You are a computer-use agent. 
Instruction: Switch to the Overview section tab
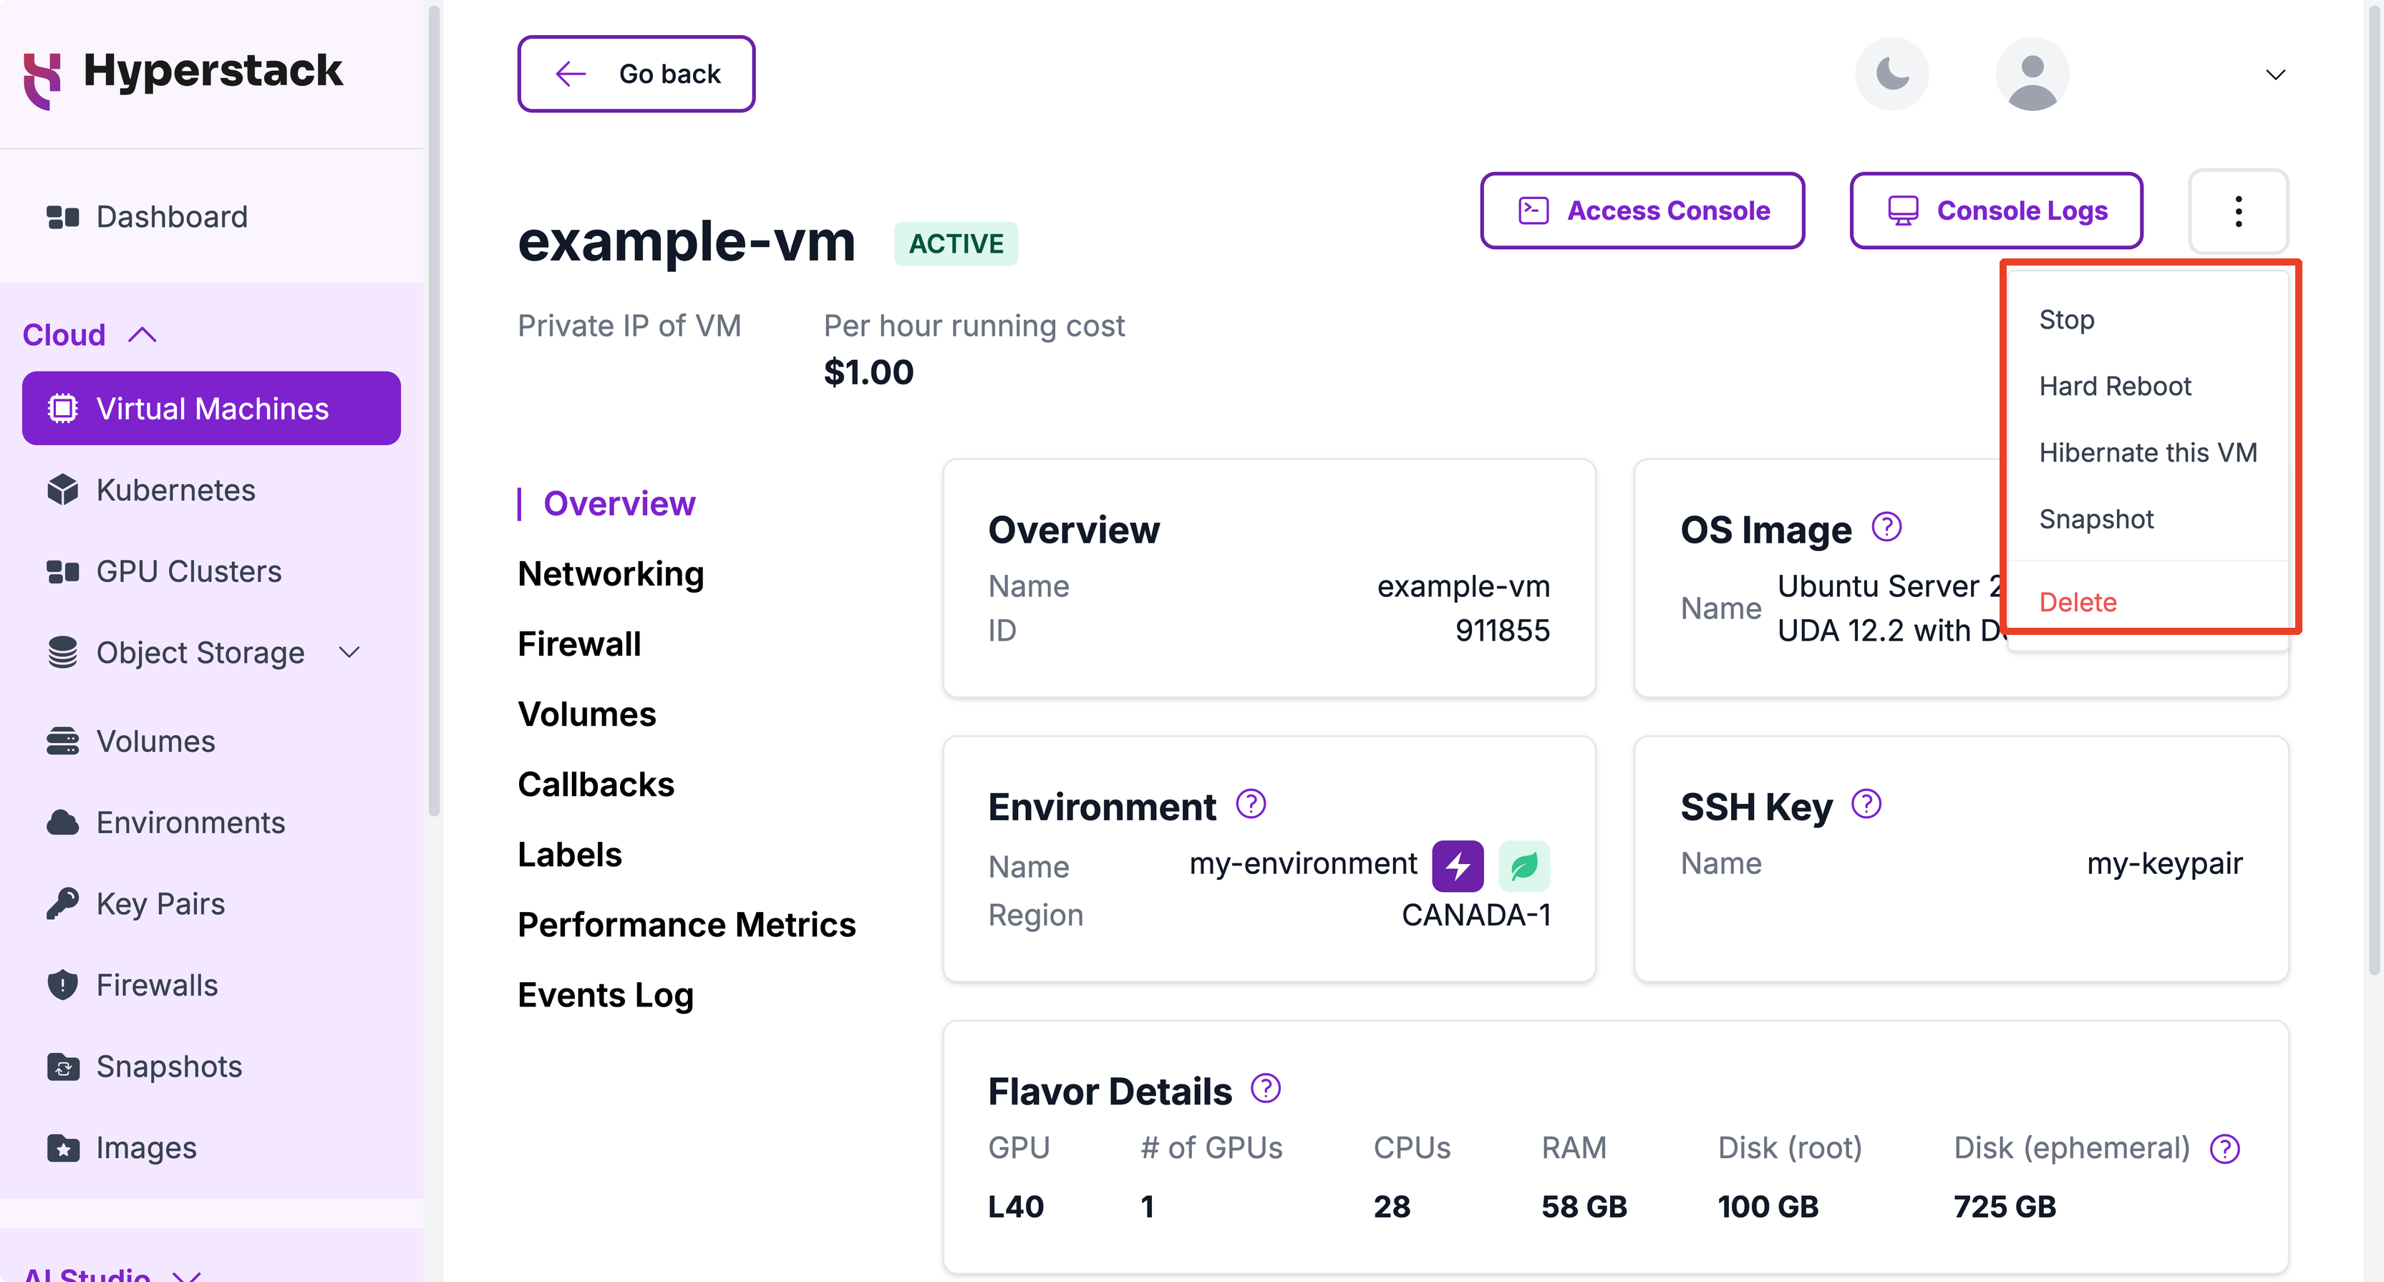tap(619, 503)
